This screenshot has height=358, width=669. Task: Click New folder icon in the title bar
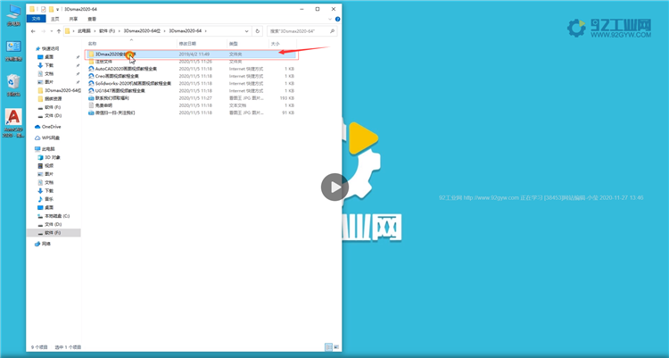click(x=51, y=9)
